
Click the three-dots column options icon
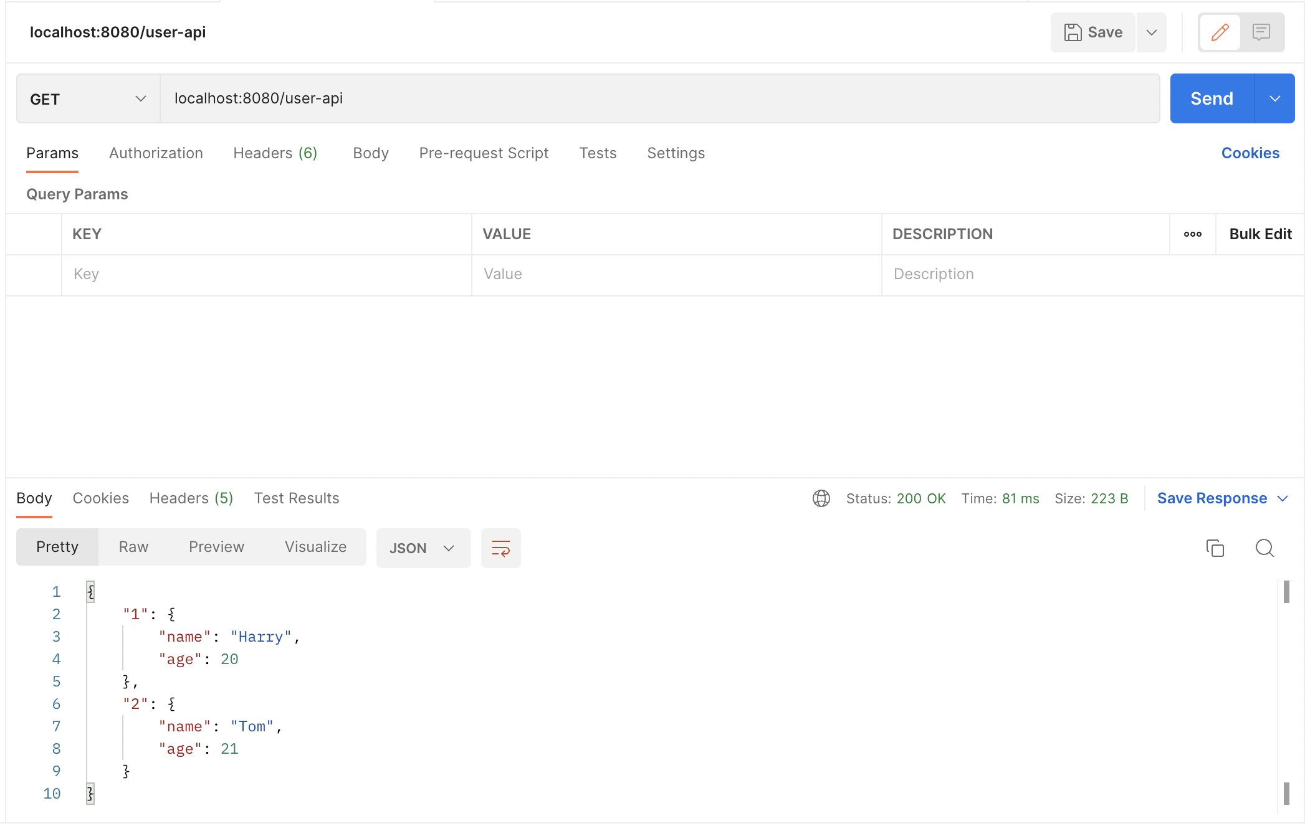pos(1192,234)
